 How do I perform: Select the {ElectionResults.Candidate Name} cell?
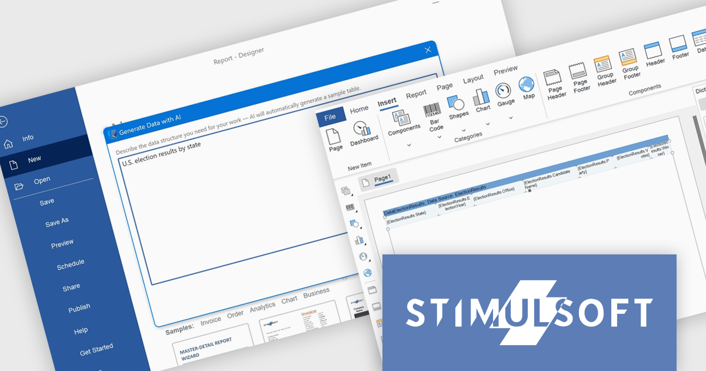click(547, 180)
